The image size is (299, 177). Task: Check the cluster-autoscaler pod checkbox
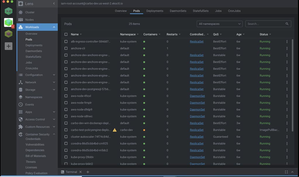click(66, 137)
